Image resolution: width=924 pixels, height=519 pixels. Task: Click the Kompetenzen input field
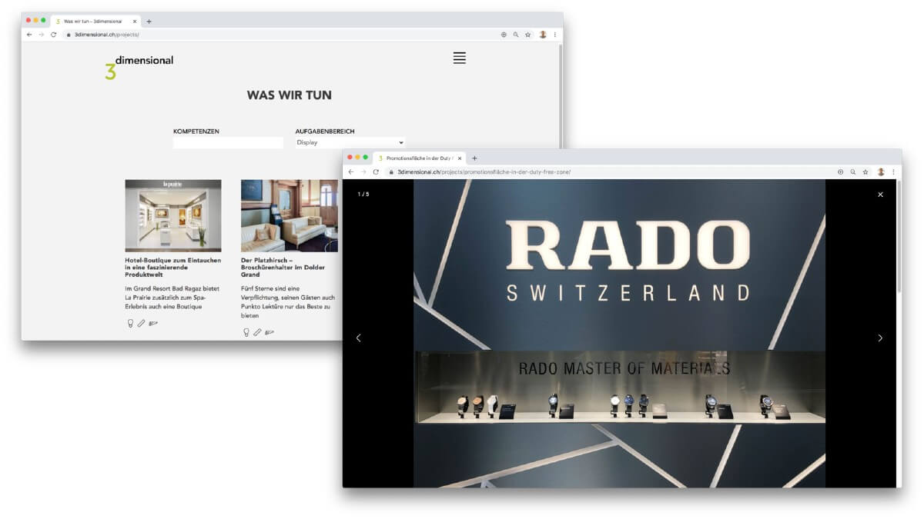click(228, 142)
